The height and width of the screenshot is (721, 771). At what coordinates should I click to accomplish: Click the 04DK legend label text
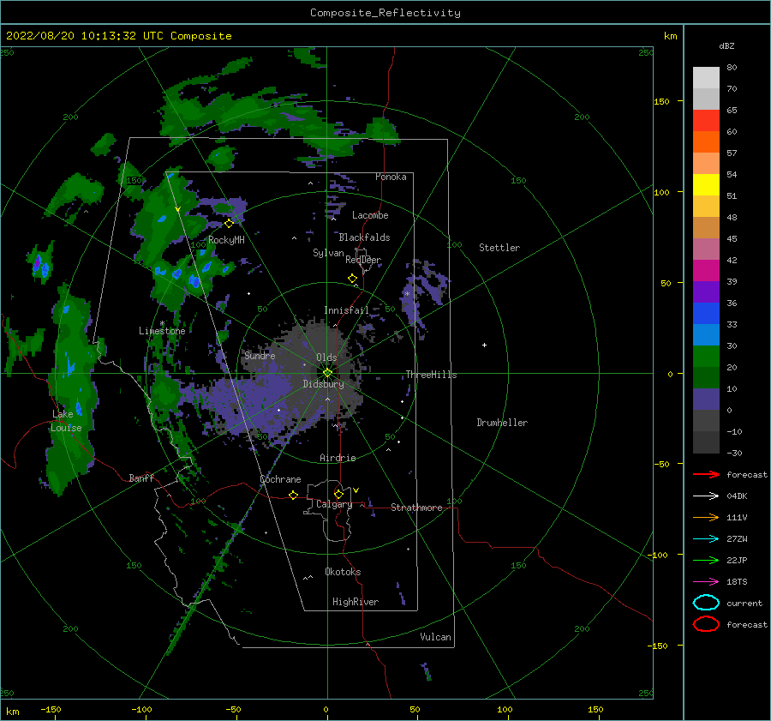click(737, 496)
